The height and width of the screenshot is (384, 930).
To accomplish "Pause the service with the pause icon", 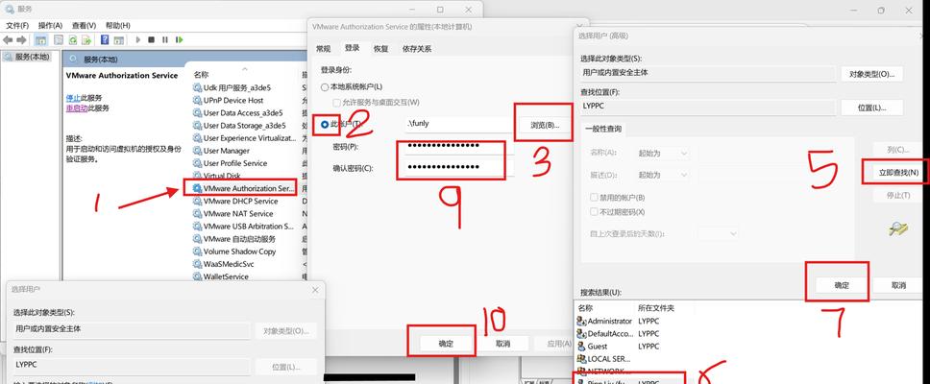I will (x=165, y=39).
